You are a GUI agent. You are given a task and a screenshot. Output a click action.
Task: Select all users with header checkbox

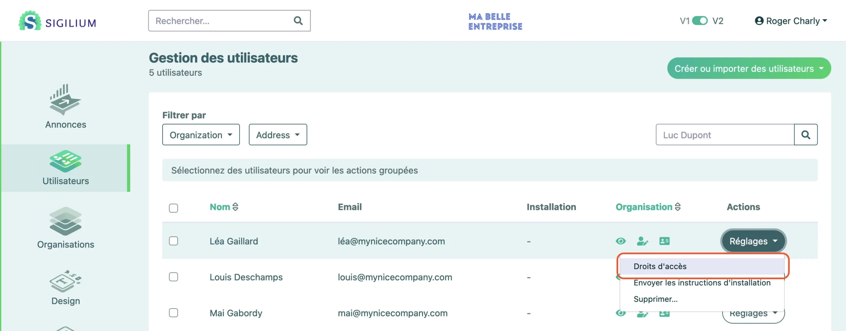click(x=173, y=208)
